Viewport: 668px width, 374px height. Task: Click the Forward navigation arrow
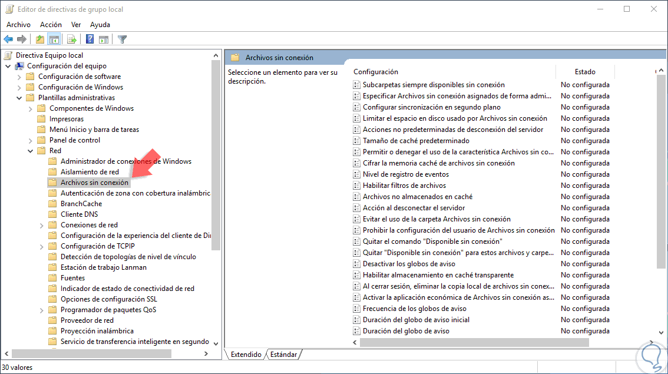pyautogui.click(x=21, y=39)
